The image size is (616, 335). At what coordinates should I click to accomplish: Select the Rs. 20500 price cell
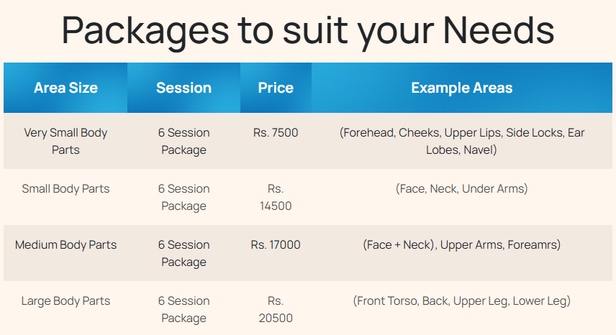(x=276, y=309)
